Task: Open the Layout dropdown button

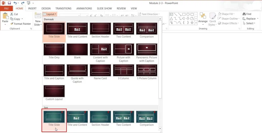Action: 50,14
